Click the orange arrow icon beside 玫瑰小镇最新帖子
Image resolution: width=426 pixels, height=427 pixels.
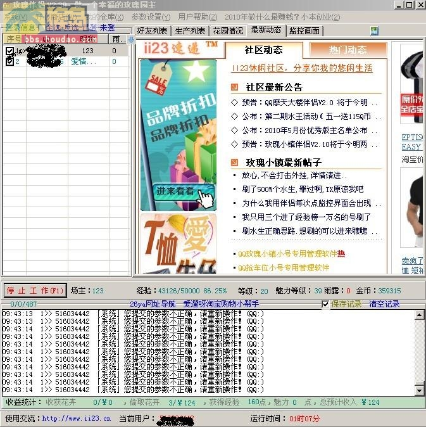(x=234, y=162)
